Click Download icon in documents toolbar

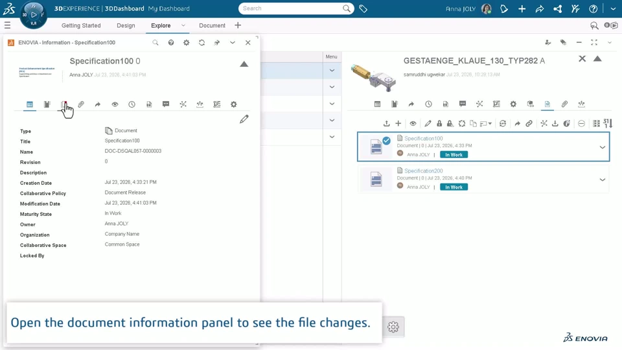point(555,123)
